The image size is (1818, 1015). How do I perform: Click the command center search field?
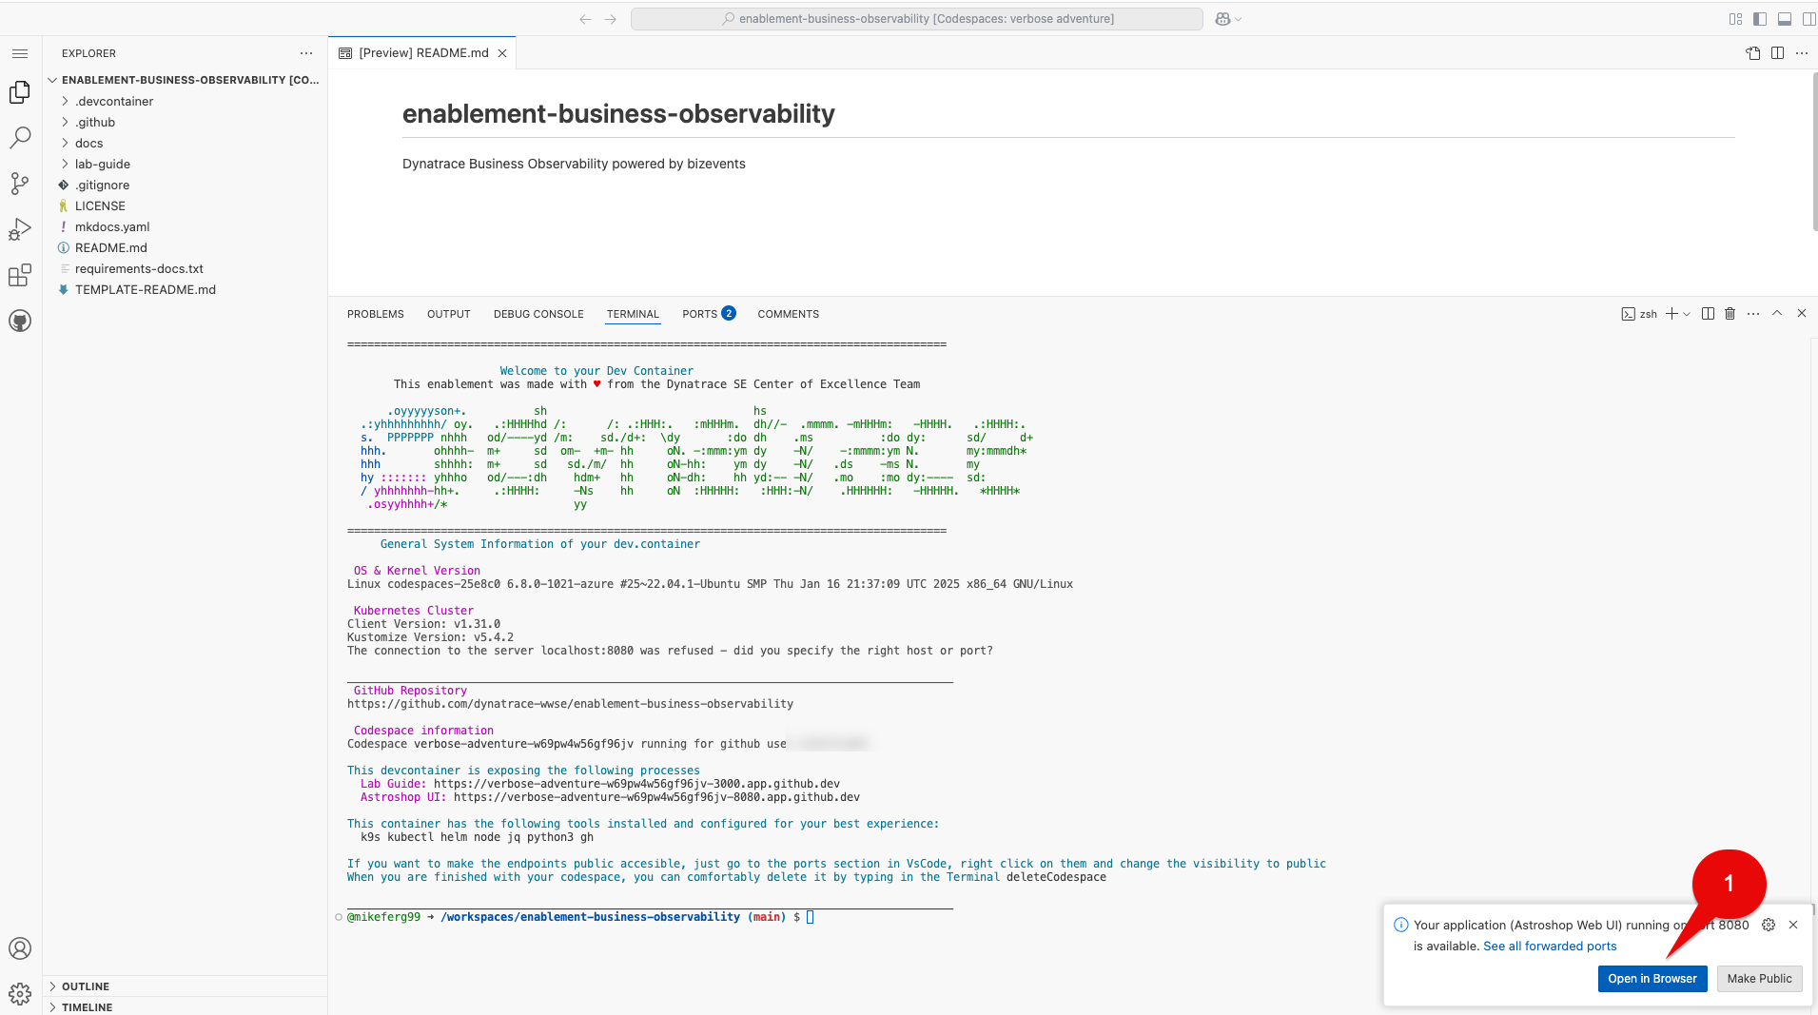[916, 19]
